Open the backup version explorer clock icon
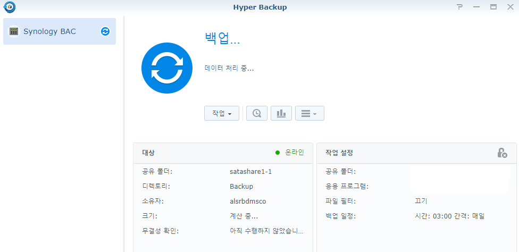The height and width of the screenshot is (252, 519). 257,113
